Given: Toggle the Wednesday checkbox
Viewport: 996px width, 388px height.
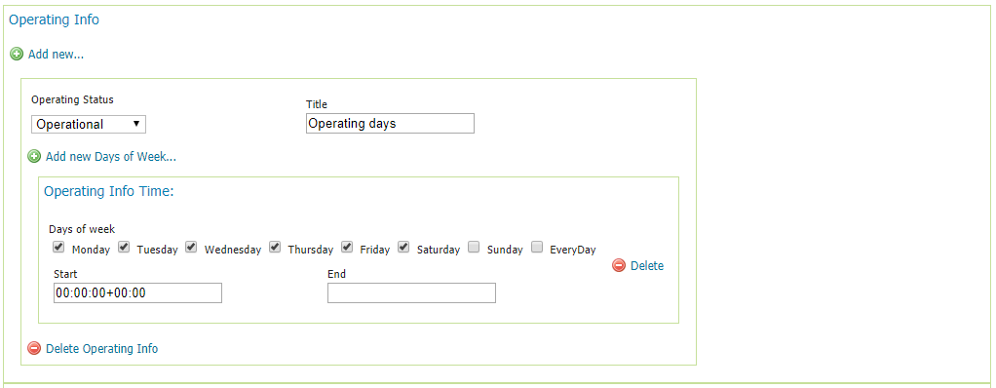Looking at the screenshot, I should point(191,247).
